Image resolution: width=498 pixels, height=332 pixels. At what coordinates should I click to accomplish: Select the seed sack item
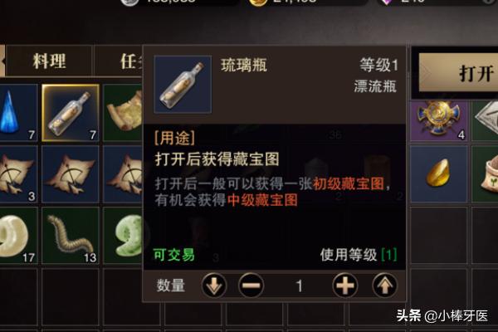click(485, 174)
